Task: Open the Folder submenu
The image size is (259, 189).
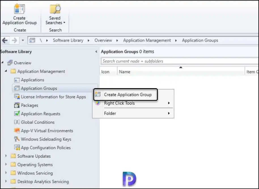Action: click(x=133, y=113)
